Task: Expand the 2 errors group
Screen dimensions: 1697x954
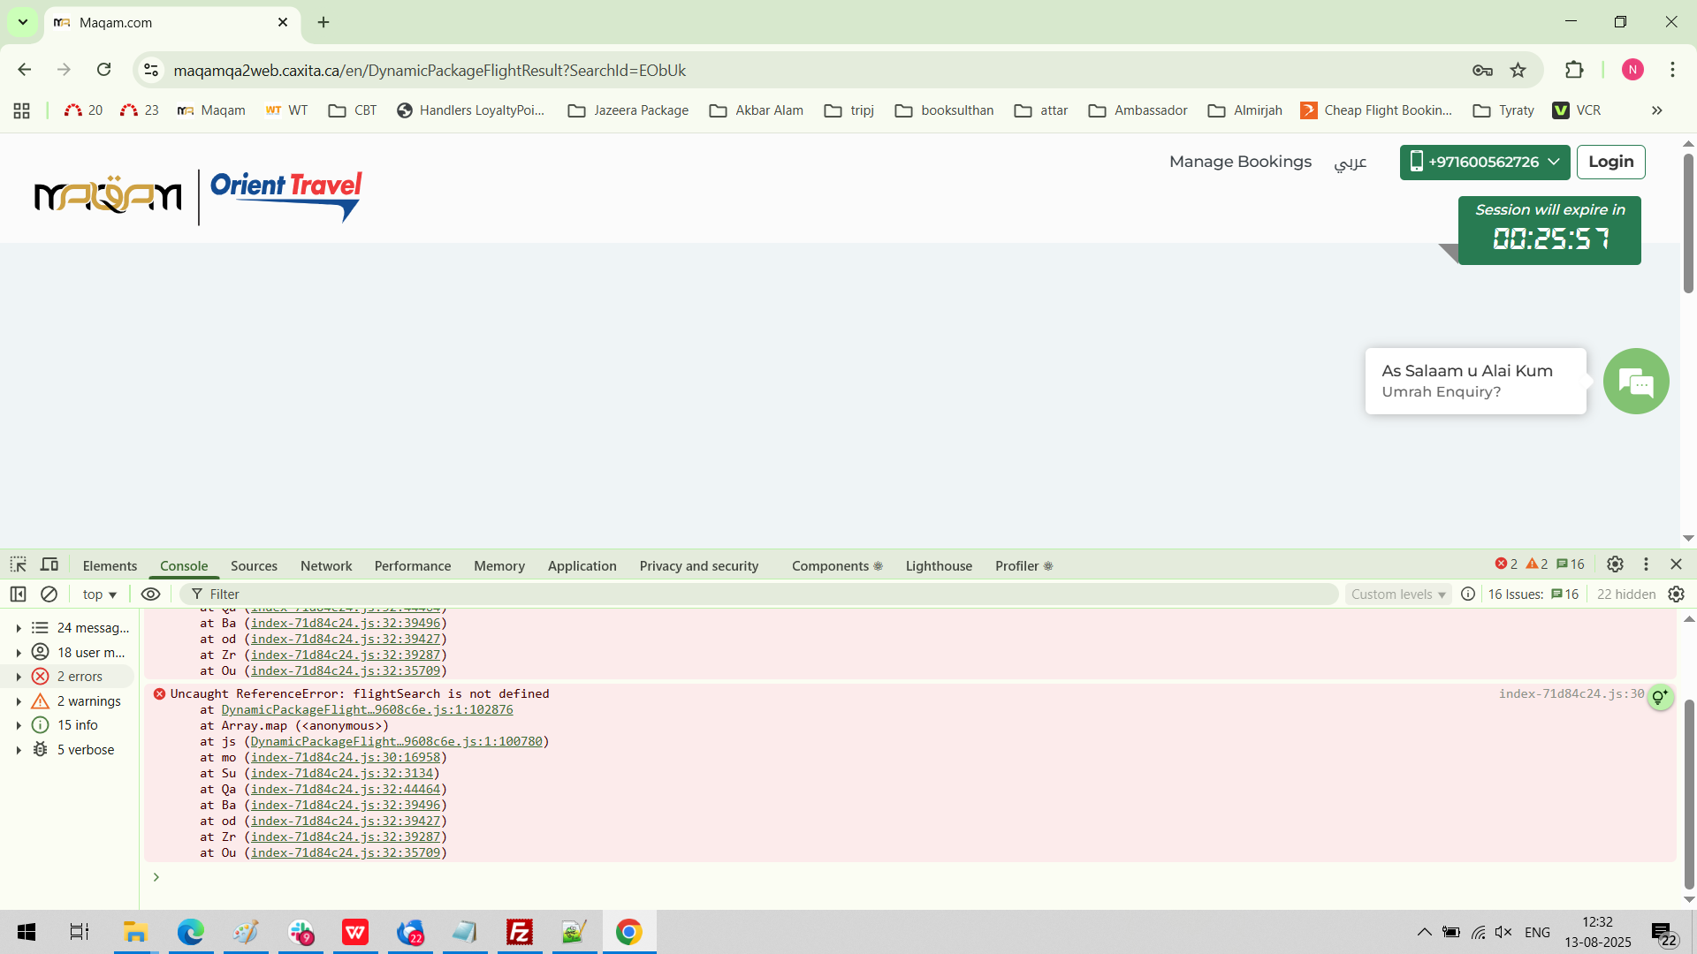Action: pyautogui.click(x=19, y=677)
